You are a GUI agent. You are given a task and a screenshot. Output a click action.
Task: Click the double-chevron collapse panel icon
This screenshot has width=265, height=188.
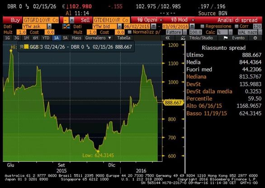tap(167, 38)
